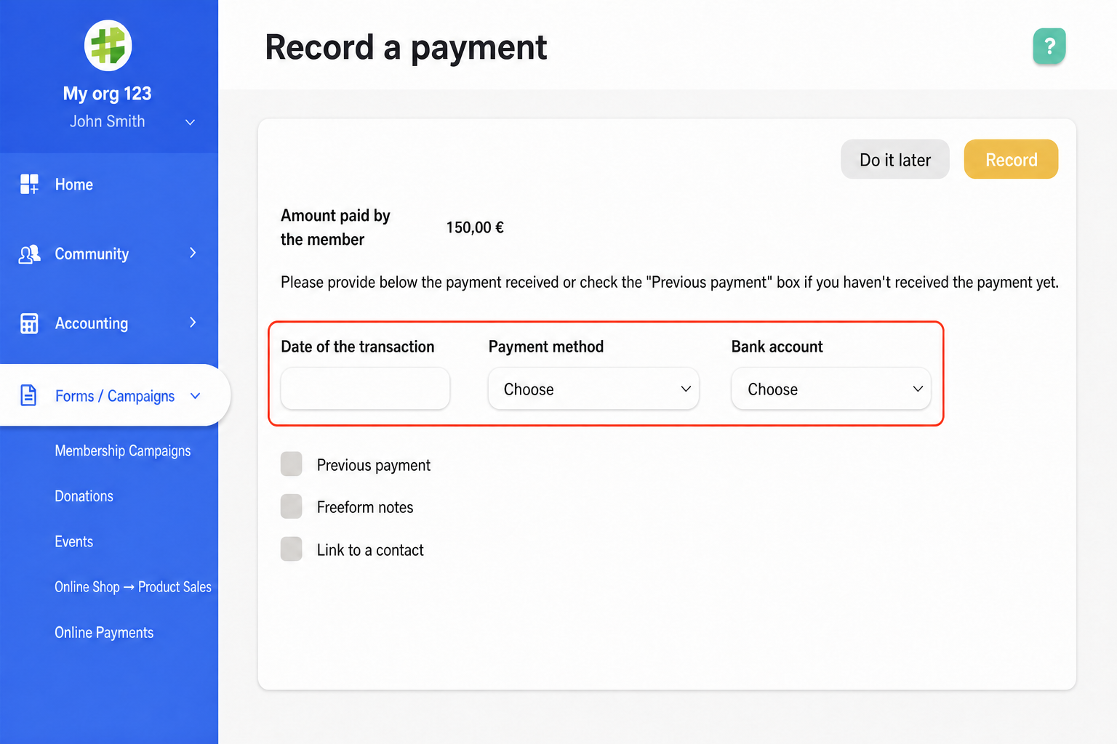The width and height of the screenshot is (1117, 744).
Task: Click the Link to a contact label
Action: pyautogui.click(x=370, y=550)
